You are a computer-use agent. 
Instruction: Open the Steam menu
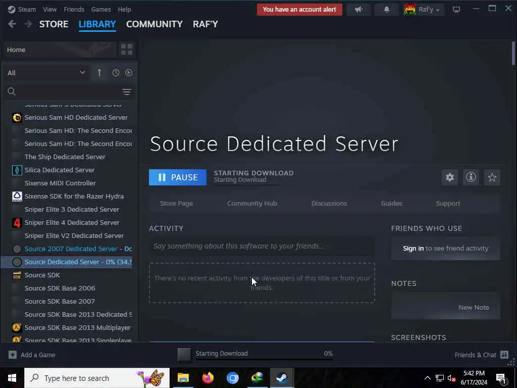coord(27,9)
